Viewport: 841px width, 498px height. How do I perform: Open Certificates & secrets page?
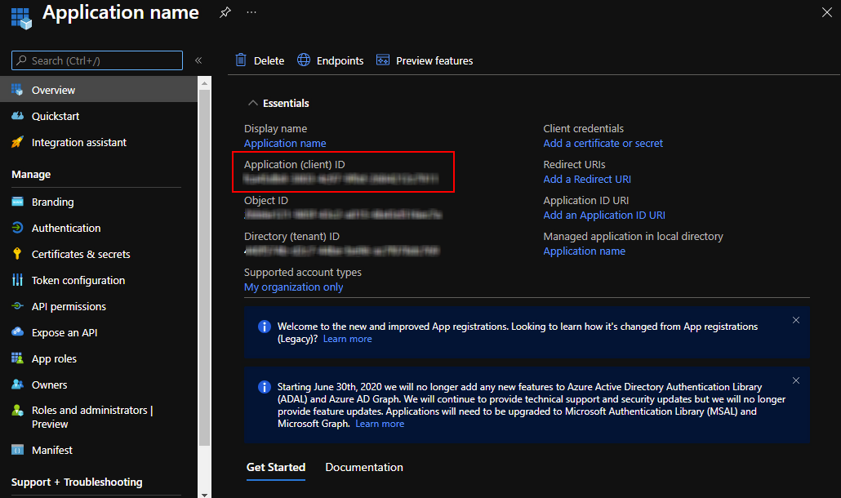tap(80, 254)
